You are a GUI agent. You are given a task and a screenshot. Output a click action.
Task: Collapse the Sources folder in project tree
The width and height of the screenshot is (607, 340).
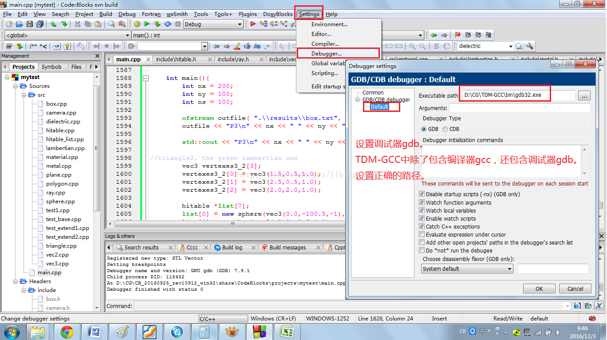click(x=15, y=86)
